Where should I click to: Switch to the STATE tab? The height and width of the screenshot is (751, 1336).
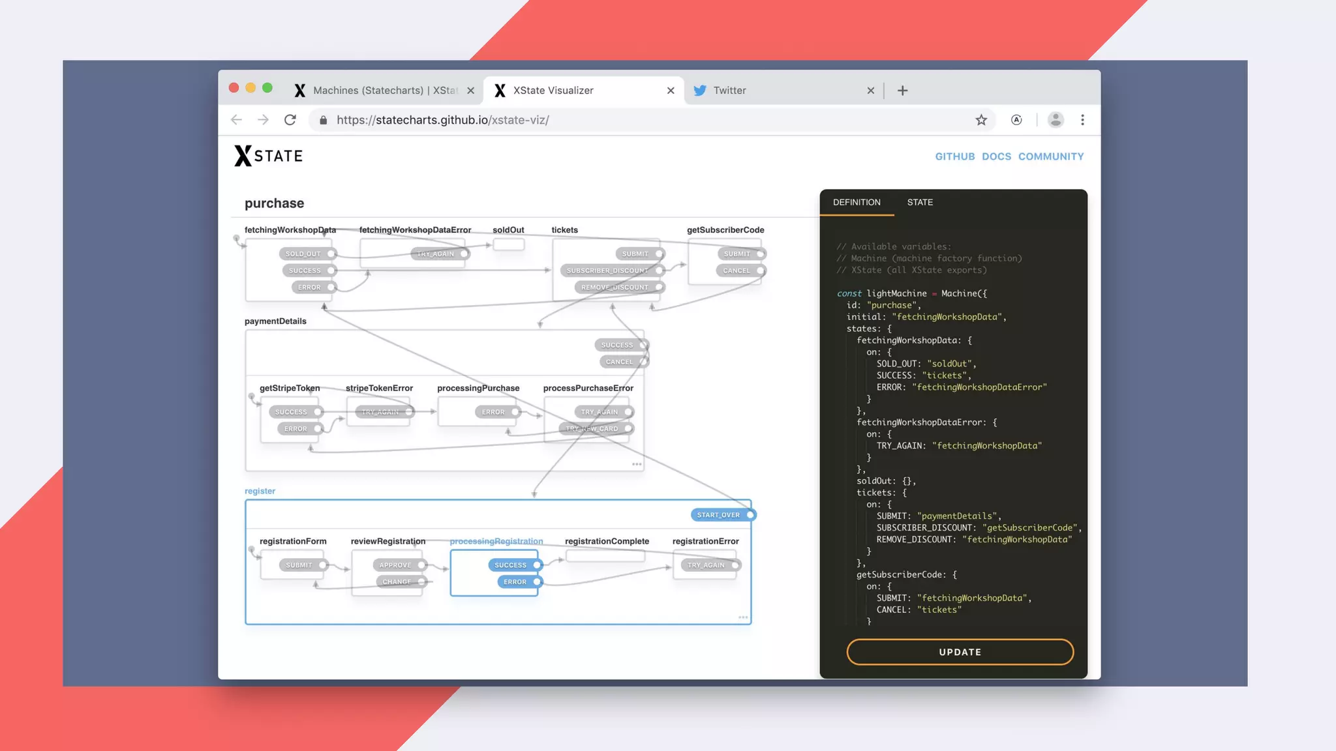[x=920, y=202]
